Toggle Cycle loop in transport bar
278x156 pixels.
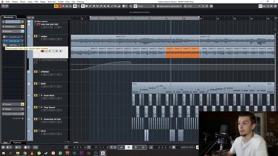click(x=122, y=147)
